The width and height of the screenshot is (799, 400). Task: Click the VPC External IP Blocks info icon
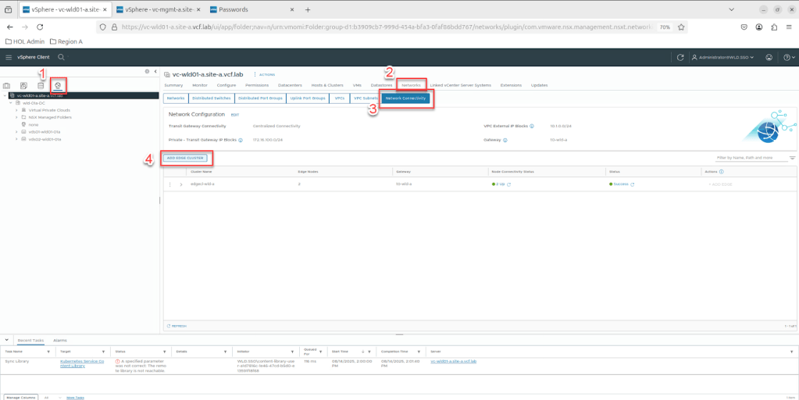click(x=531, y=125)
